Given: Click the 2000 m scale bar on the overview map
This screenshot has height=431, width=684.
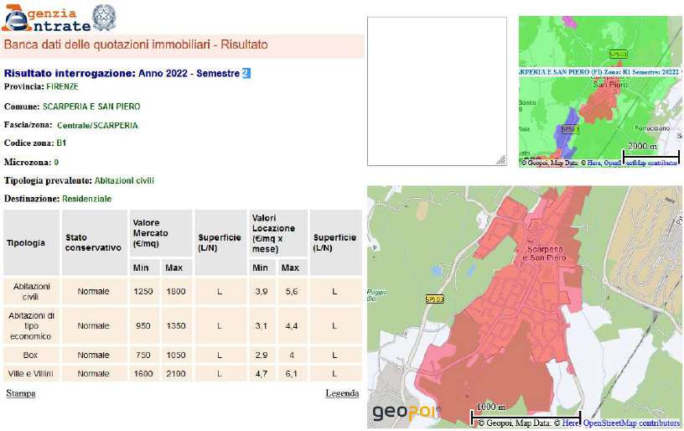Looking at the screenshot, I should 650,150.
